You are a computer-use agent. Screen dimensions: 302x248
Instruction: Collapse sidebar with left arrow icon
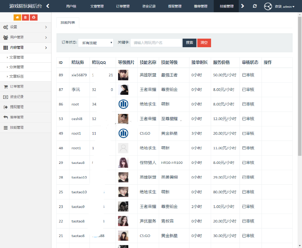coord(48,6)
